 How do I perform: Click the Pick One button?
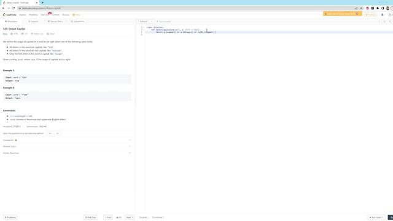pyautogui.click(x=90, y=217)
